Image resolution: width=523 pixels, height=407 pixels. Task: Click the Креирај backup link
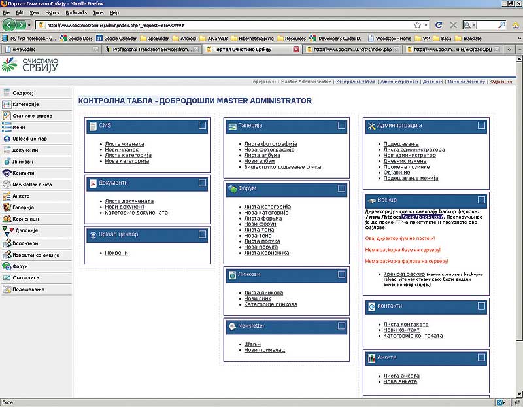pos(404,274)
